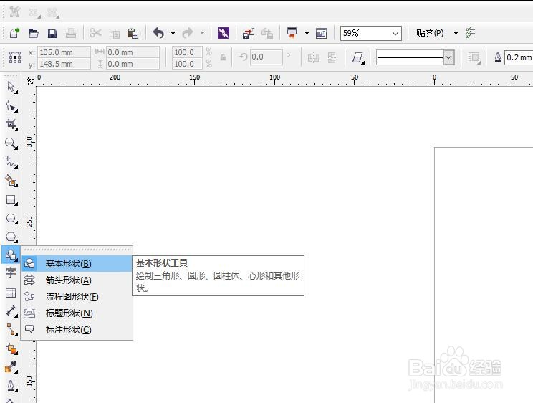Viewport: 533px width, 403px height.
Task: Select the Smart fill tool
Action: (x=11, y=181)
